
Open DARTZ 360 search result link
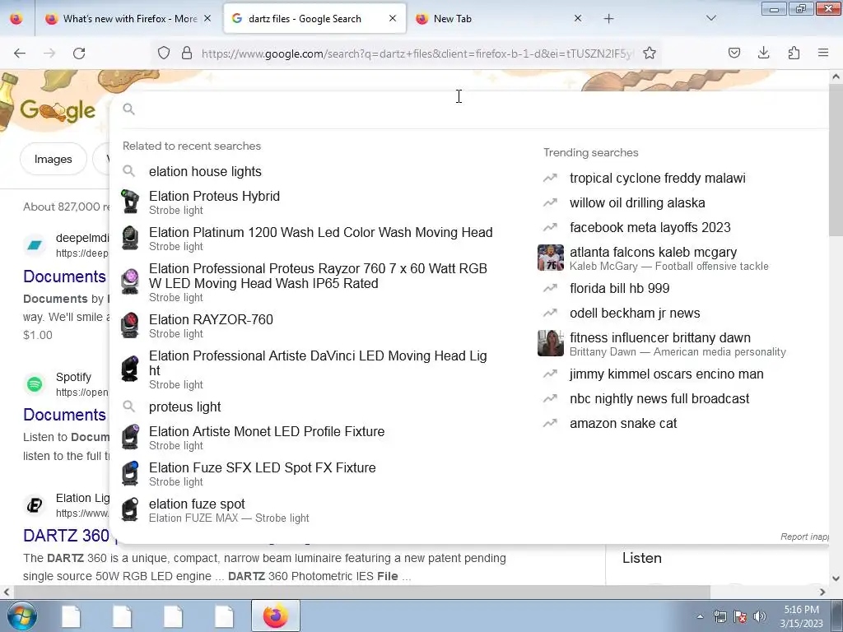tap(66, 535)
